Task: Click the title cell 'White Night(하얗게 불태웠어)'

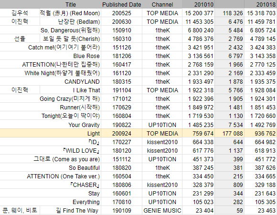Action: click(x=62, y=73)
